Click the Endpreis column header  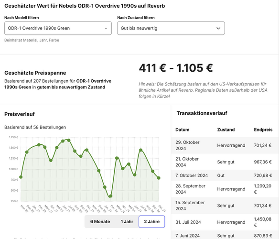263,130
